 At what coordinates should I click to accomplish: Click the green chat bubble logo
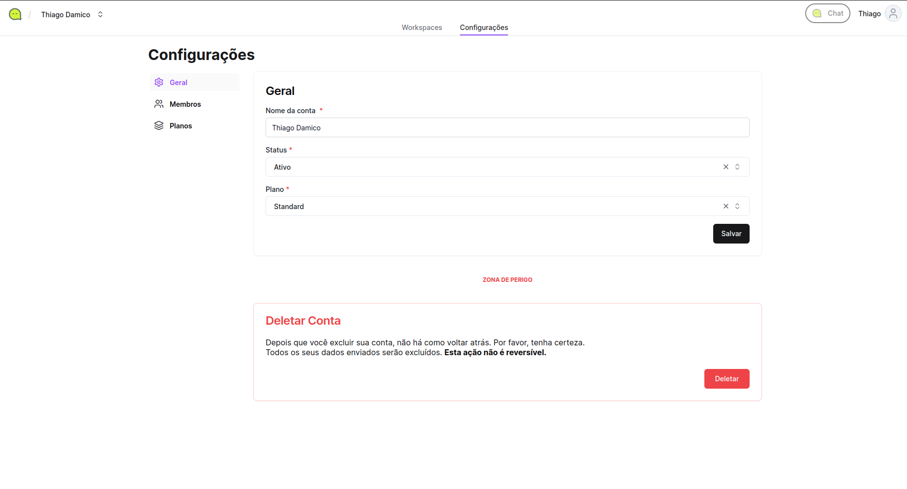pos(15,14)
